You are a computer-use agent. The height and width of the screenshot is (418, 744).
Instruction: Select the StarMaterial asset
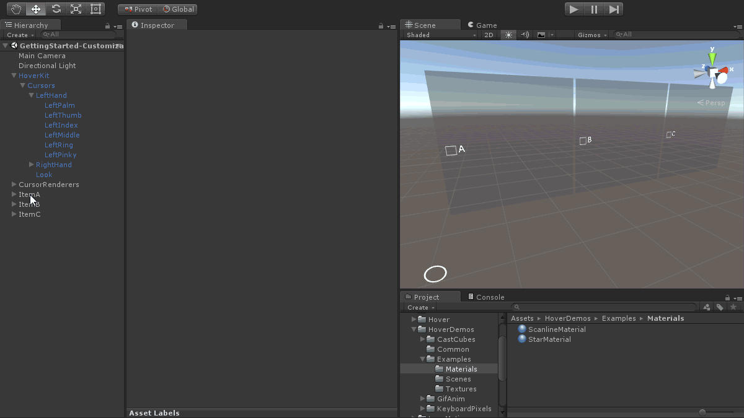point(549,339)
